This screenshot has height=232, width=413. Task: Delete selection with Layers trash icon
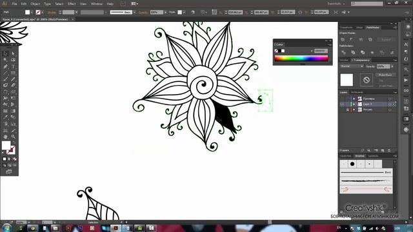(389, 150)
